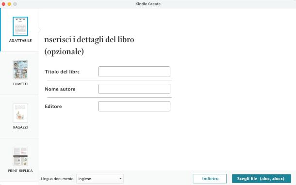Click the FUMETTI label in sidebar

(20, 84)
